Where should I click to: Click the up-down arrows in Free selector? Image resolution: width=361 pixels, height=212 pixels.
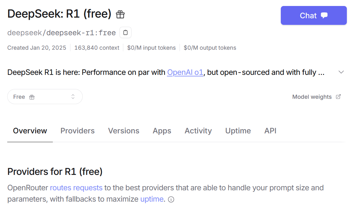pos(73,97)
